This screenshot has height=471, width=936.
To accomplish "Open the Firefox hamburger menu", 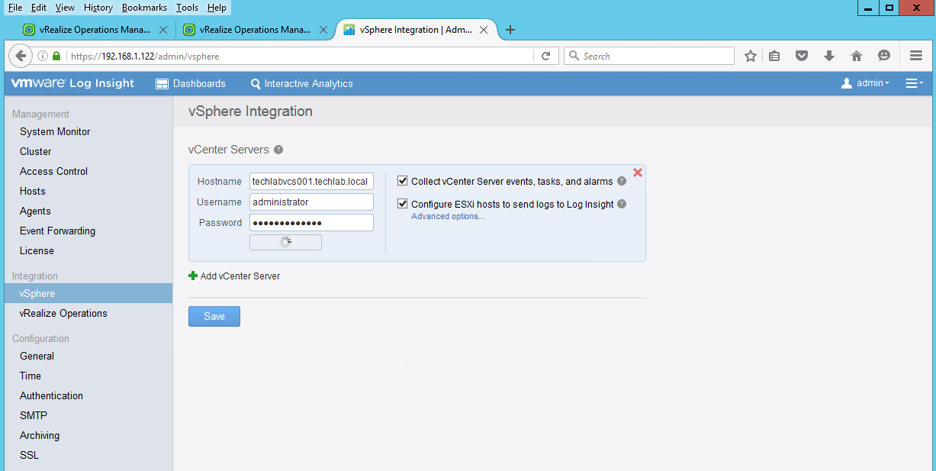I will point(916,56).
